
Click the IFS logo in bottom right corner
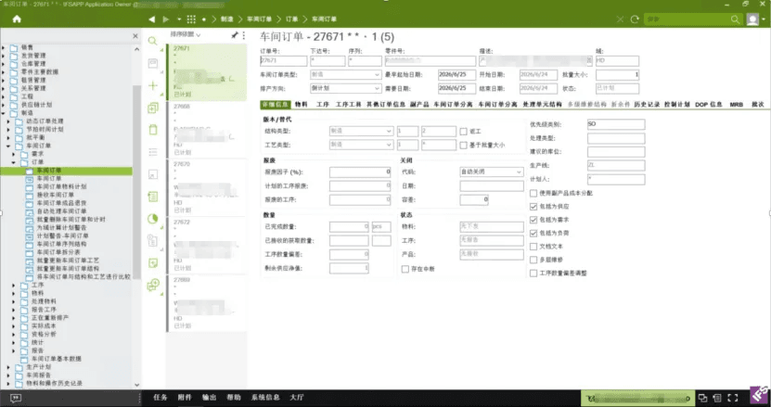pyautogui.click(x=760, y=396)
